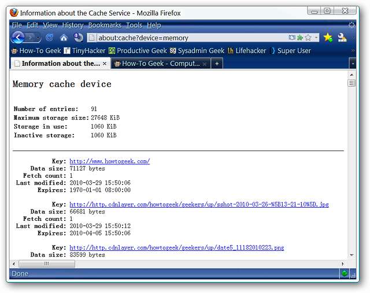Click the green puzzle piece in address bar
The image size is (370, 293).
coord(300,37)
